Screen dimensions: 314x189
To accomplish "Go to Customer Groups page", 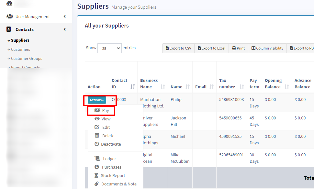I will point(27,59).
